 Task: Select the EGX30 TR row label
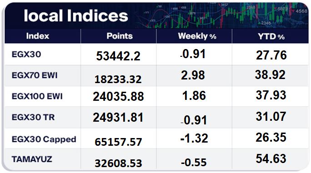(x=33, y=117)
